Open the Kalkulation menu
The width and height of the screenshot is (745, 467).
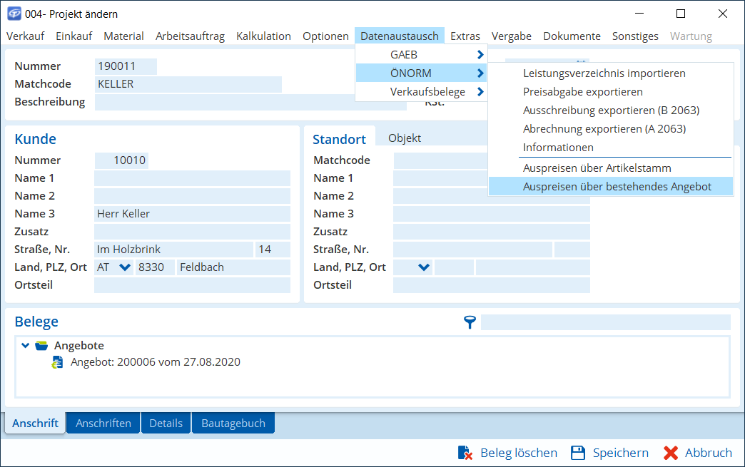click(263, 36)
